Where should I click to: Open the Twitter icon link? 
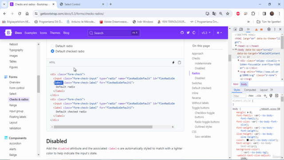[x=188, y=32]
